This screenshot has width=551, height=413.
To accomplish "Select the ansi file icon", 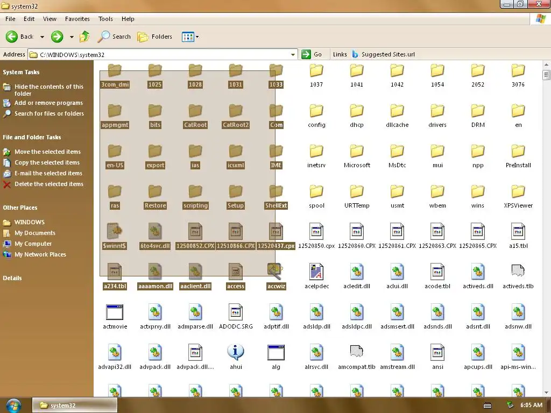I will 437,353.
